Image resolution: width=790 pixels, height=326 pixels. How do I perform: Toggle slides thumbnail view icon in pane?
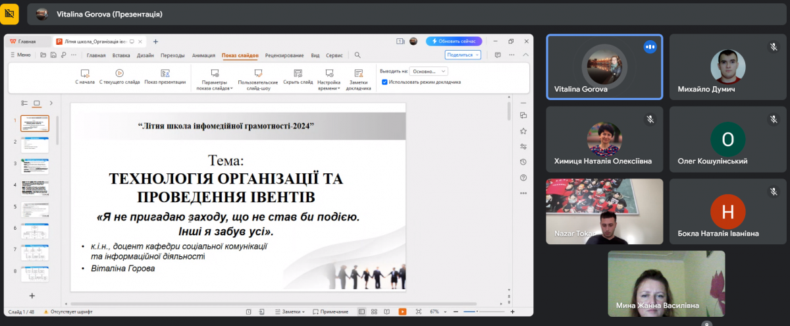37,103
